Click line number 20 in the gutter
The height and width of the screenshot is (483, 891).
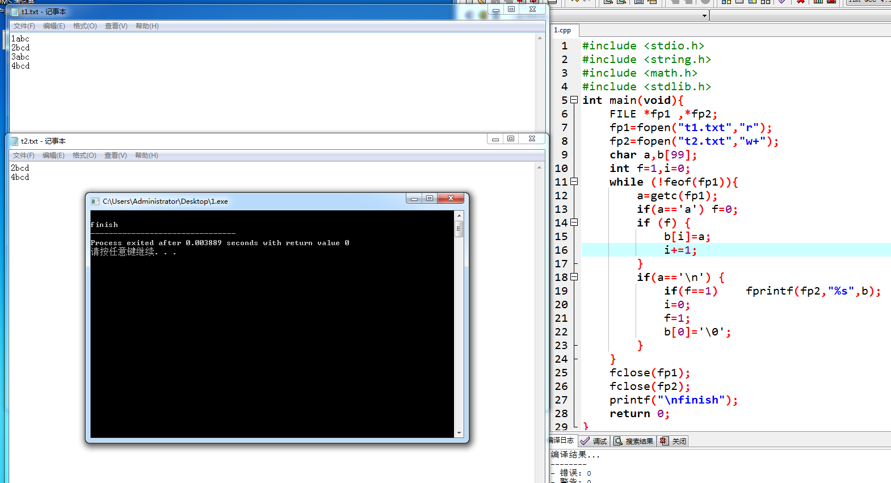(x=561, y=304)
